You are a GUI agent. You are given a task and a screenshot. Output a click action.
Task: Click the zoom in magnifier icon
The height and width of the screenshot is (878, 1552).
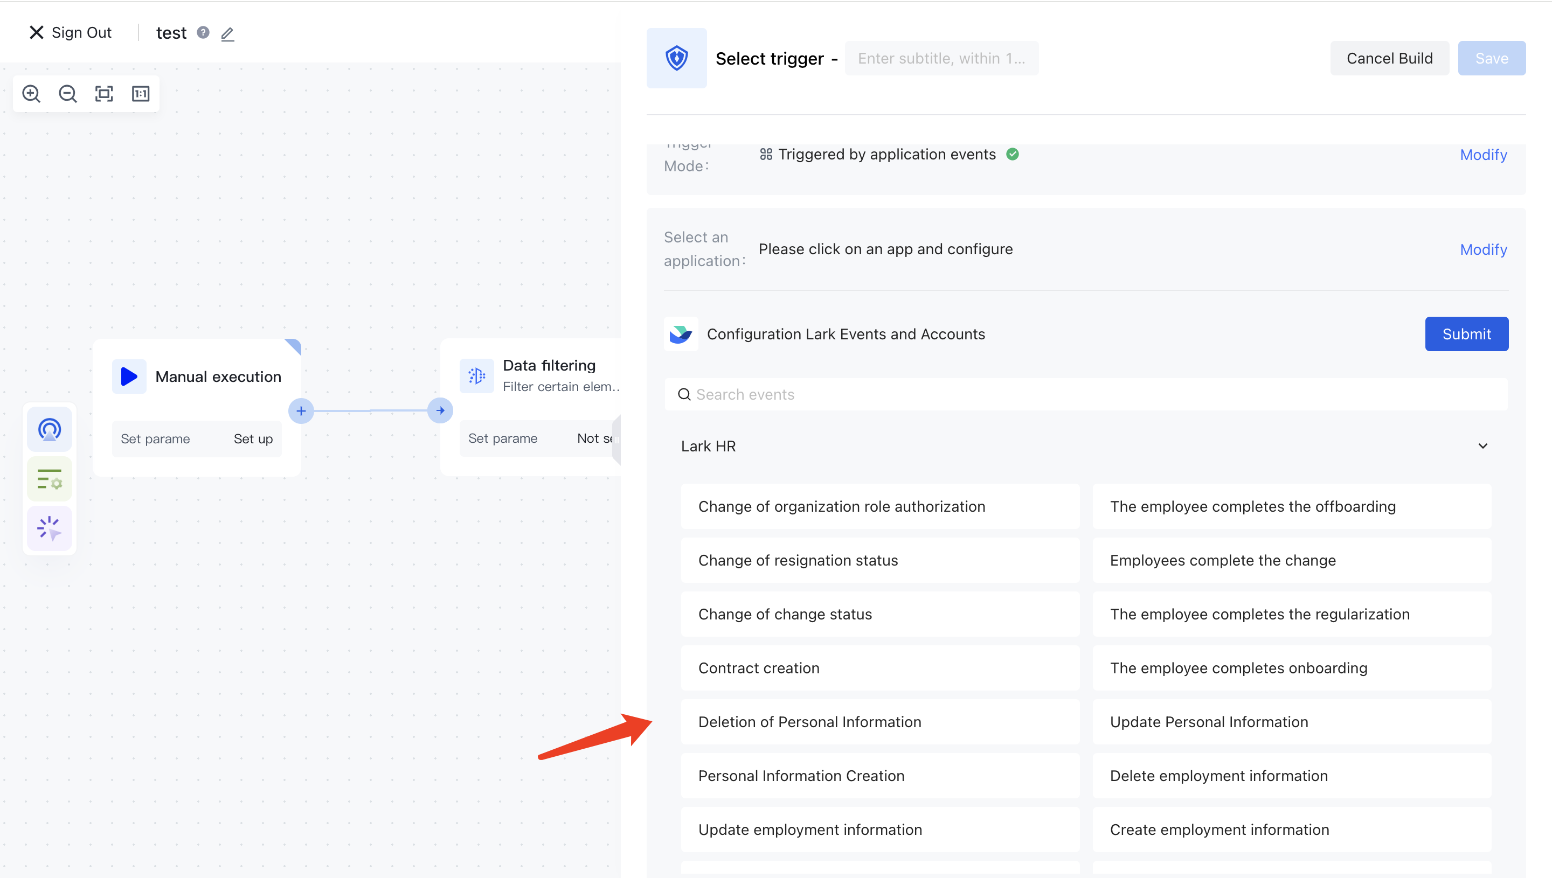pos(31,94)
